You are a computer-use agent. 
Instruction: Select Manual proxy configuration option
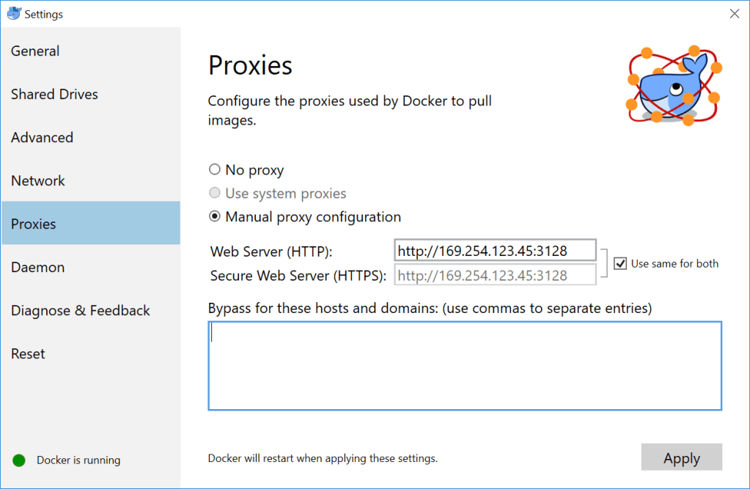[214, 216]
